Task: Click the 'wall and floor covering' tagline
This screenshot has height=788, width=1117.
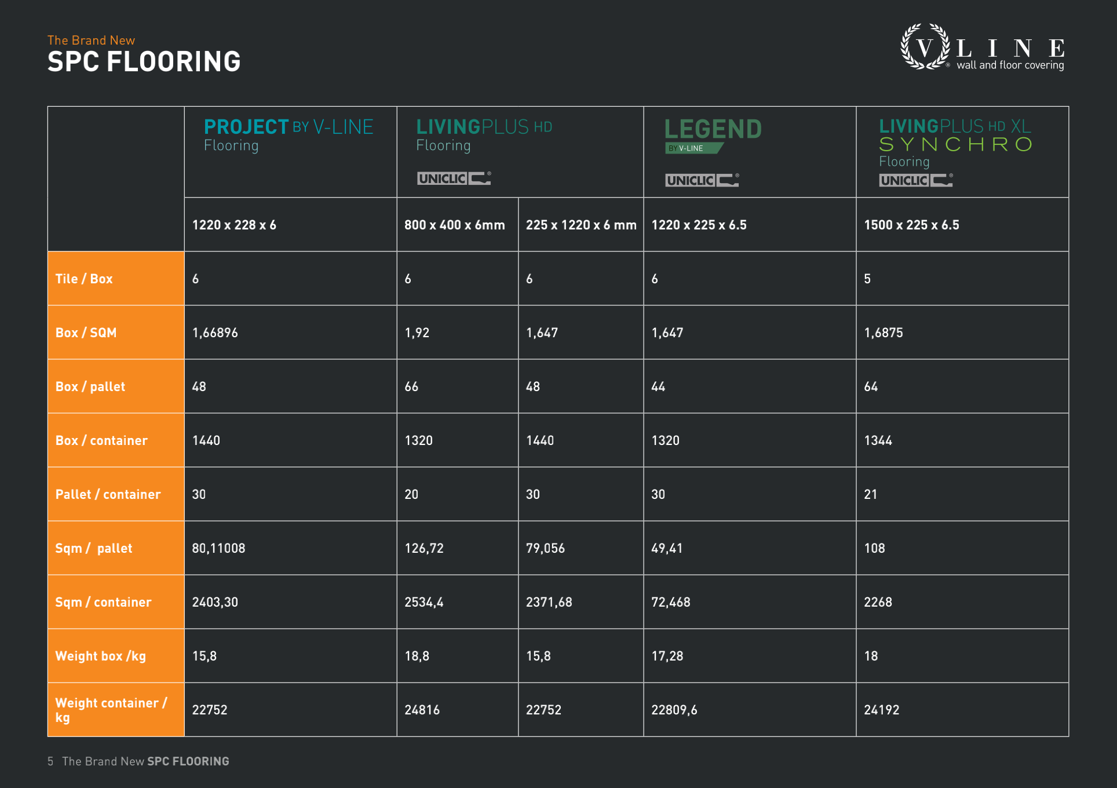Action: click(x=1010, y=65)
